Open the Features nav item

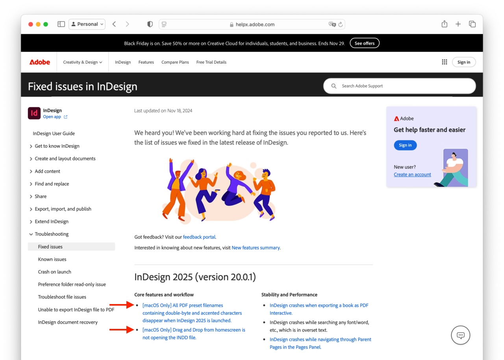(146, 62)
